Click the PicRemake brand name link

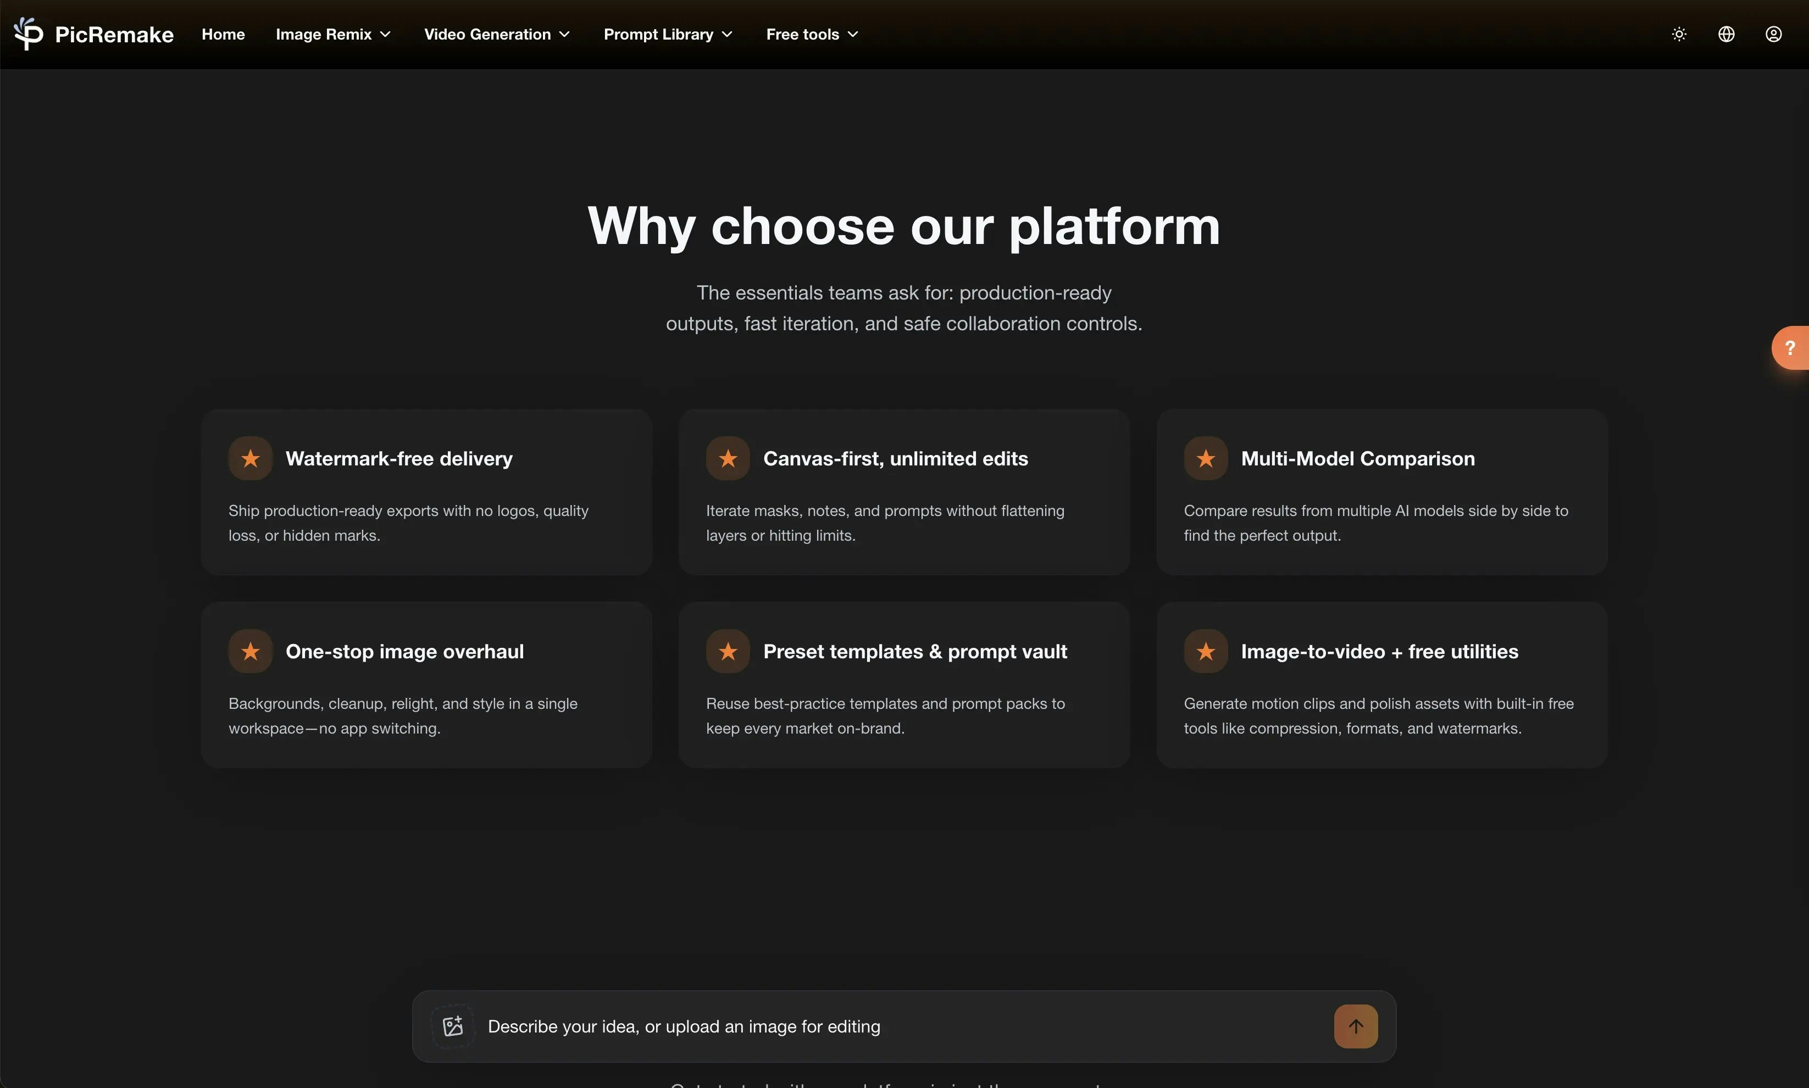[114, 35]
